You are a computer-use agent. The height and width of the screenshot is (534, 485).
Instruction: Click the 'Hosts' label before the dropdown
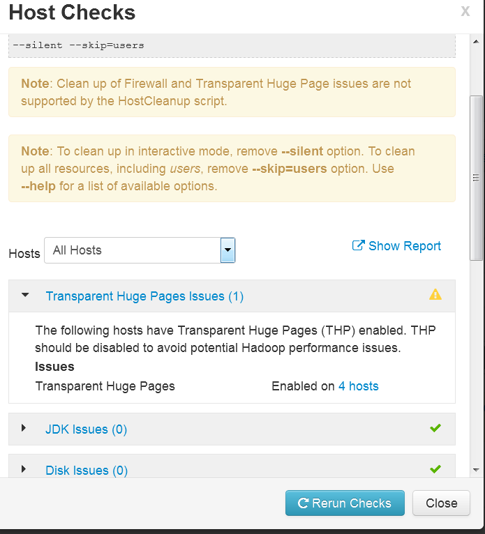pos(24,253)
